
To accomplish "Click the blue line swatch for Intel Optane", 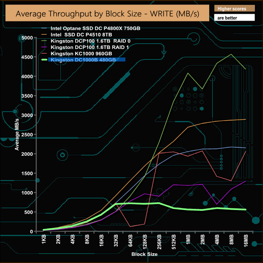I will point(44,28).
